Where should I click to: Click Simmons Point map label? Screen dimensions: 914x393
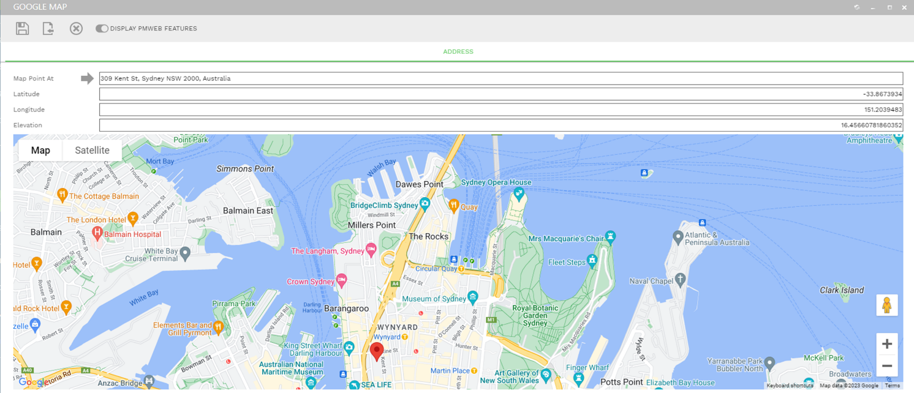point(245,168)
